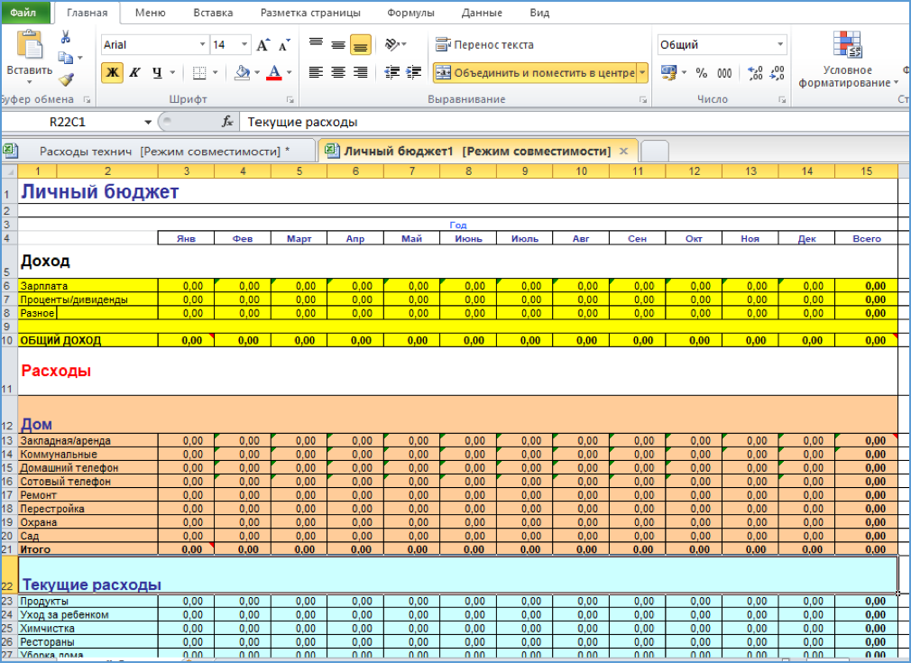911x663 pixels.
Task: Open the Формулы ribbon tab
Action: 410,13
